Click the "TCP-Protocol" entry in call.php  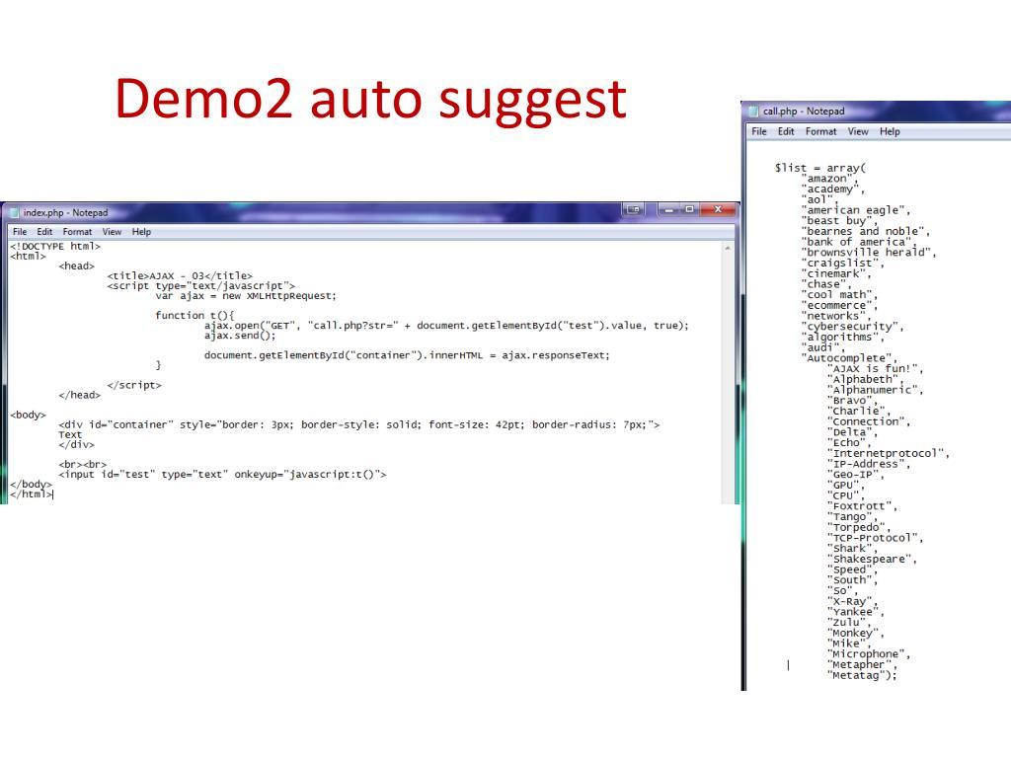coord(875,538)
